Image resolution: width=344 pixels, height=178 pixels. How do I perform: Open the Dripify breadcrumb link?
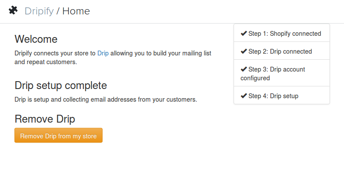click(39, 11)
